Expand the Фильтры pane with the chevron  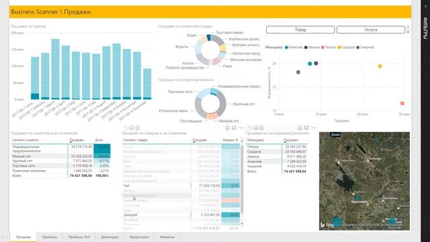(x=425, y=6)
